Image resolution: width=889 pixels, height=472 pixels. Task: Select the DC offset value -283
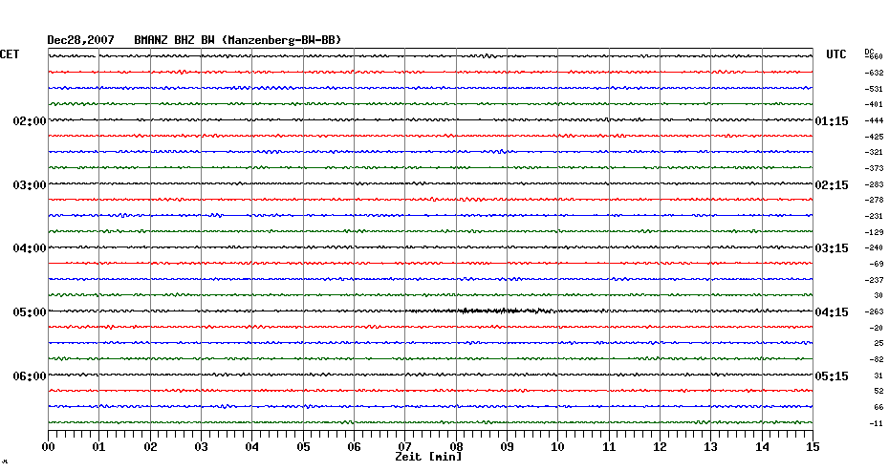click(874, 184)
